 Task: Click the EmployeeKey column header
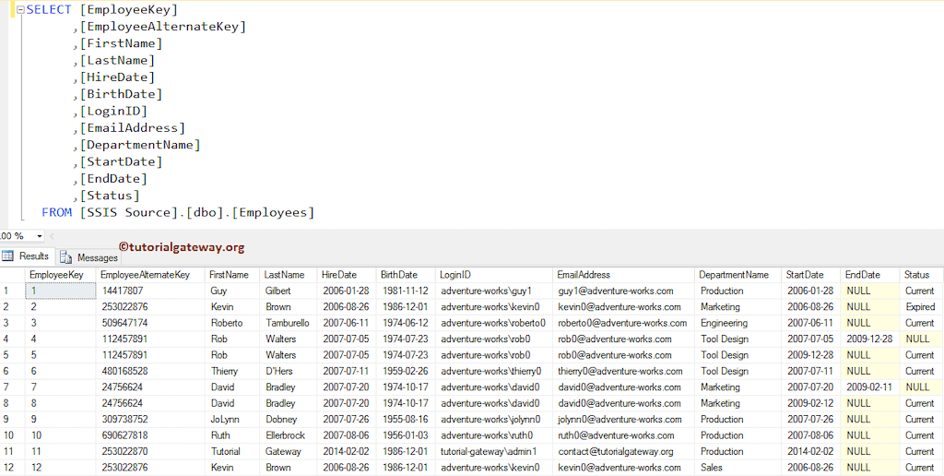(60, 275)
